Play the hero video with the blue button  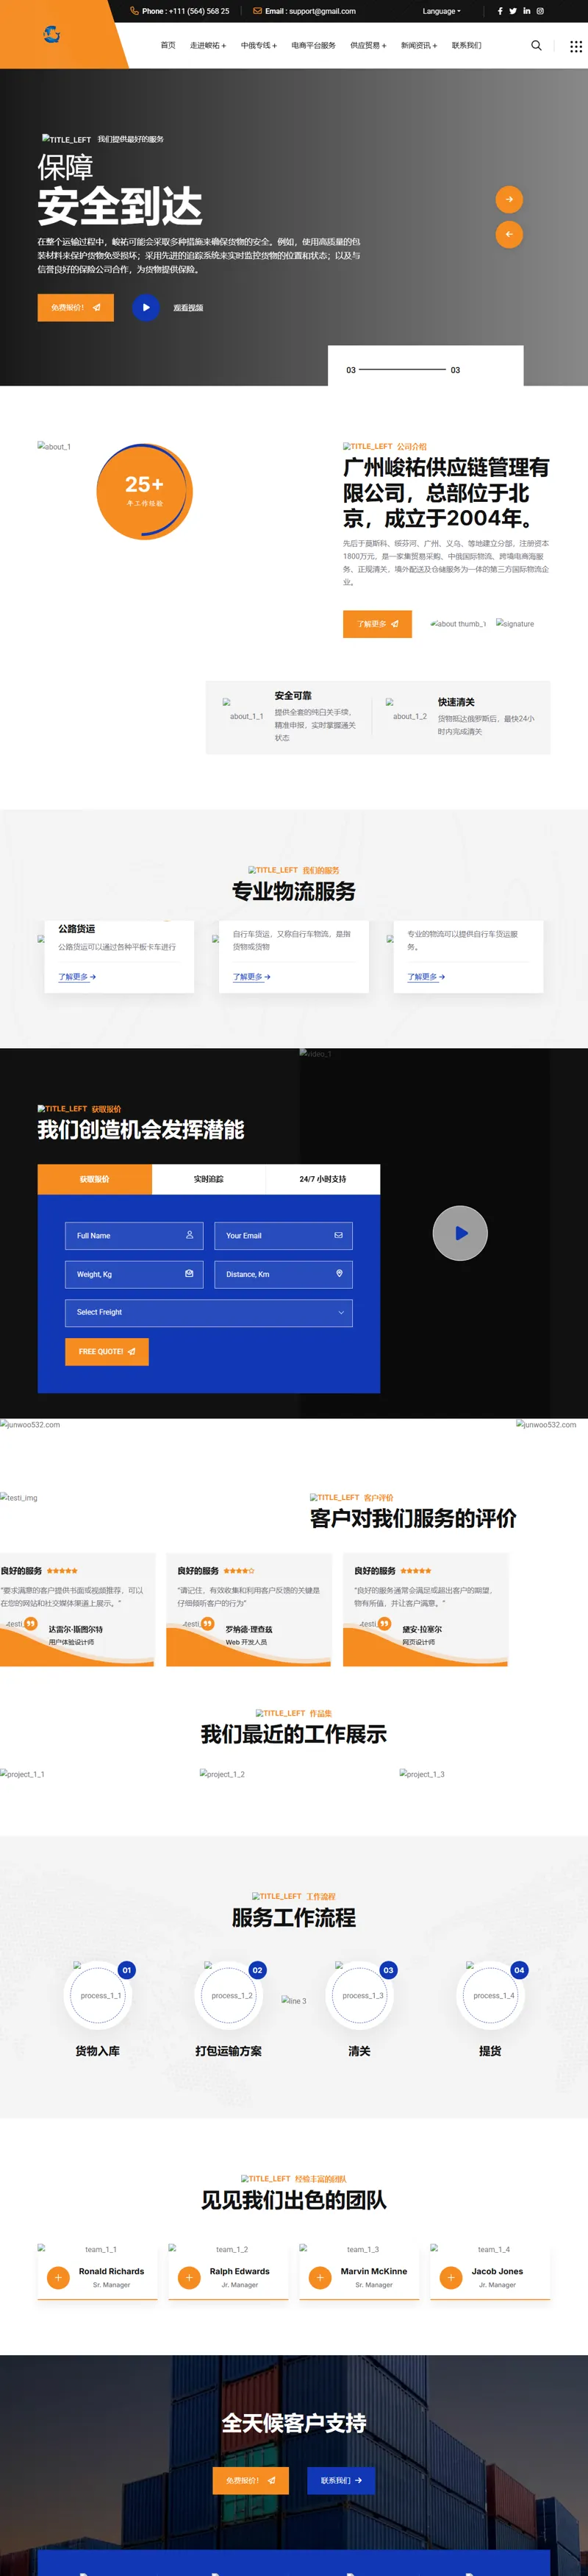point(146,307)
